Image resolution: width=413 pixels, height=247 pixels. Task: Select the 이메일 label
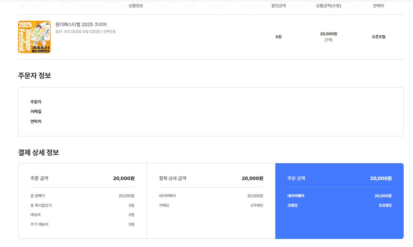(36, 112)
